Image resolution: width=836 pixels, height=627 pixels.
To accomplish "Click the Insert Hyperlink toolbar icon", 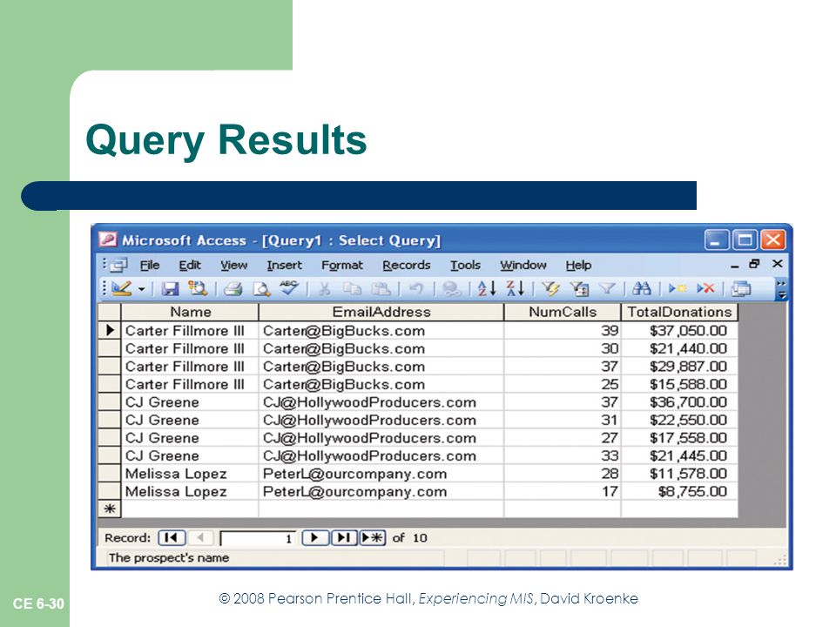I will (452, 289).
